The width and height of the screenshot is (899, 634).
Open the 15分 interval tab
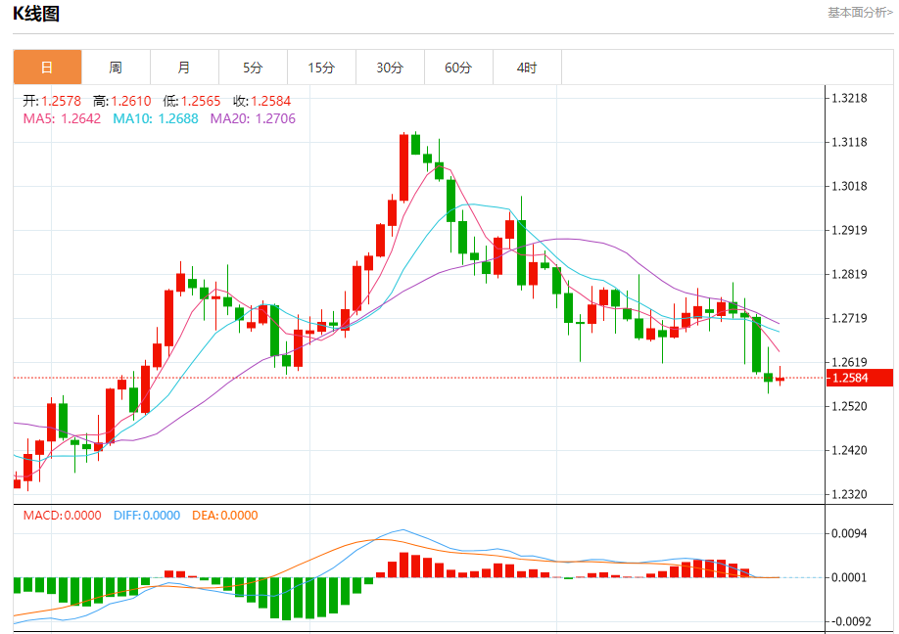[x=321, y=68]
